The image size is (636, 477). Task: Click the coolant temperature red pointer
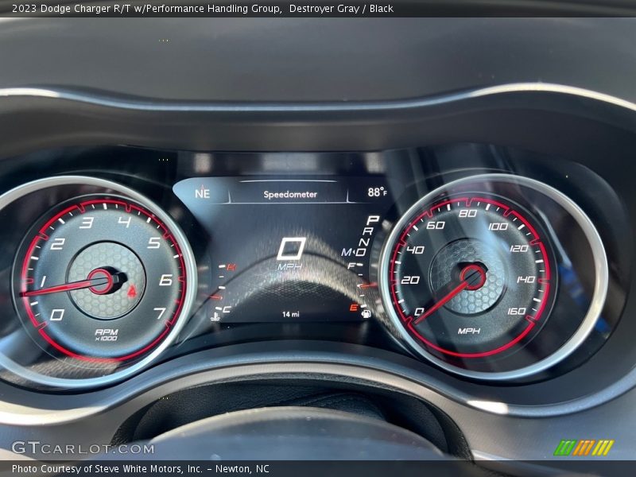click(216, 297)
